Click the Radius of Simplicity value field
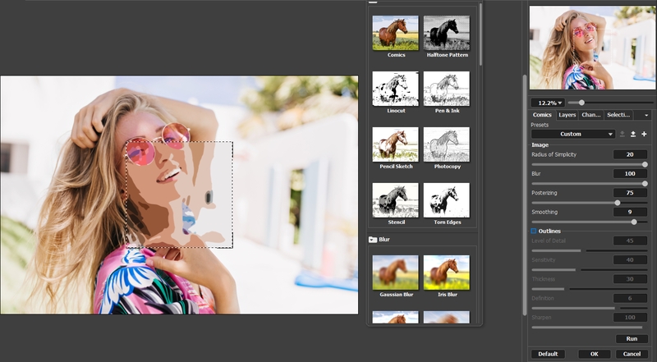This screenshot has width=657, height=362. click(x=630, y=154)
